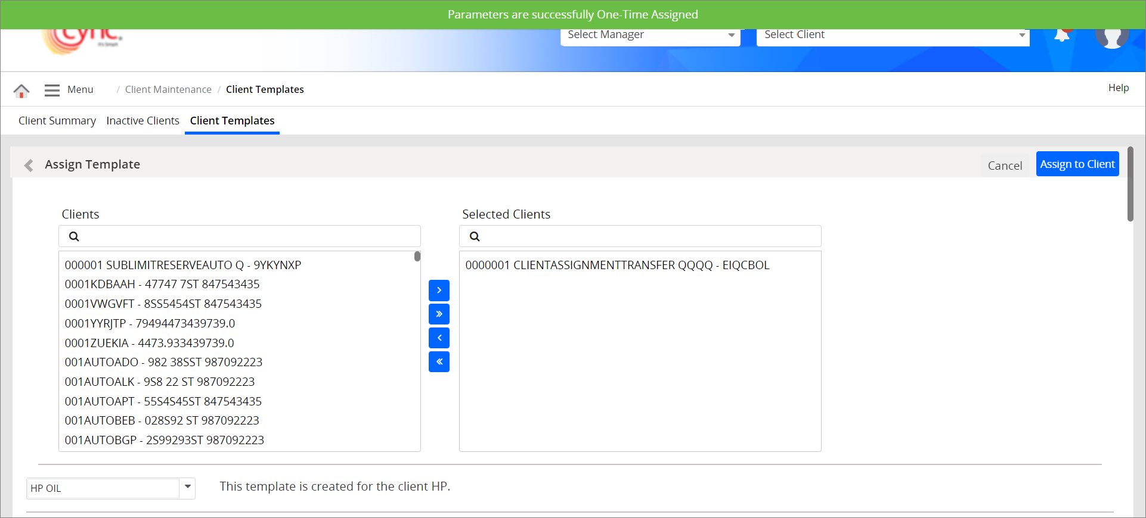The width and height of the screenshot is (1146, 518).
Task: Click the back arrow beside Assign Template
Action: pos(28,165)
